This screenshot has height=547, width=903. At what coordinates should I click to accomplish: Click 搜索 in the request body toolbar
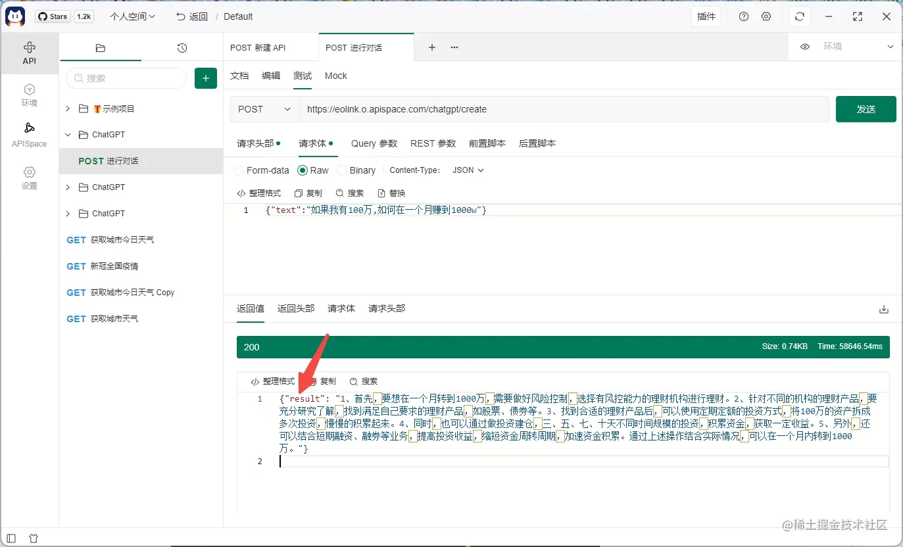(x=350, y=193)
